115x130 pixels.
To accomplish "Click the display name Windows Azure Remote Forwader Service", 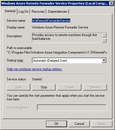I will (60, 27).
